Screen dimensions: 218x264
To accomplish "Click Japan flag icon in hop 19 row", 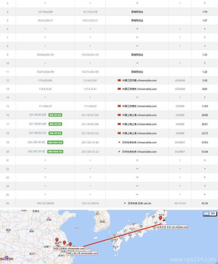I will [x=119, y=142].
